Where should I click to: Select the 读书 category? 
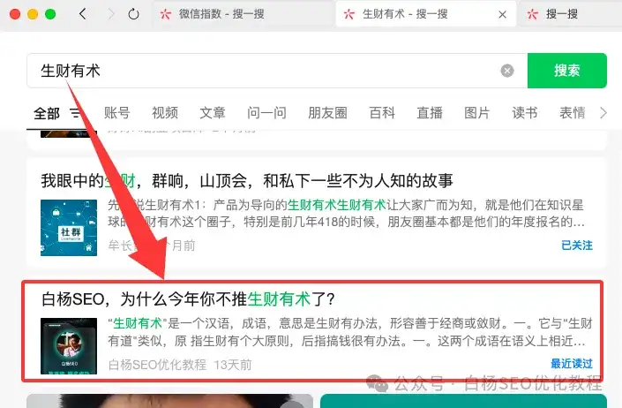[525, 113]
